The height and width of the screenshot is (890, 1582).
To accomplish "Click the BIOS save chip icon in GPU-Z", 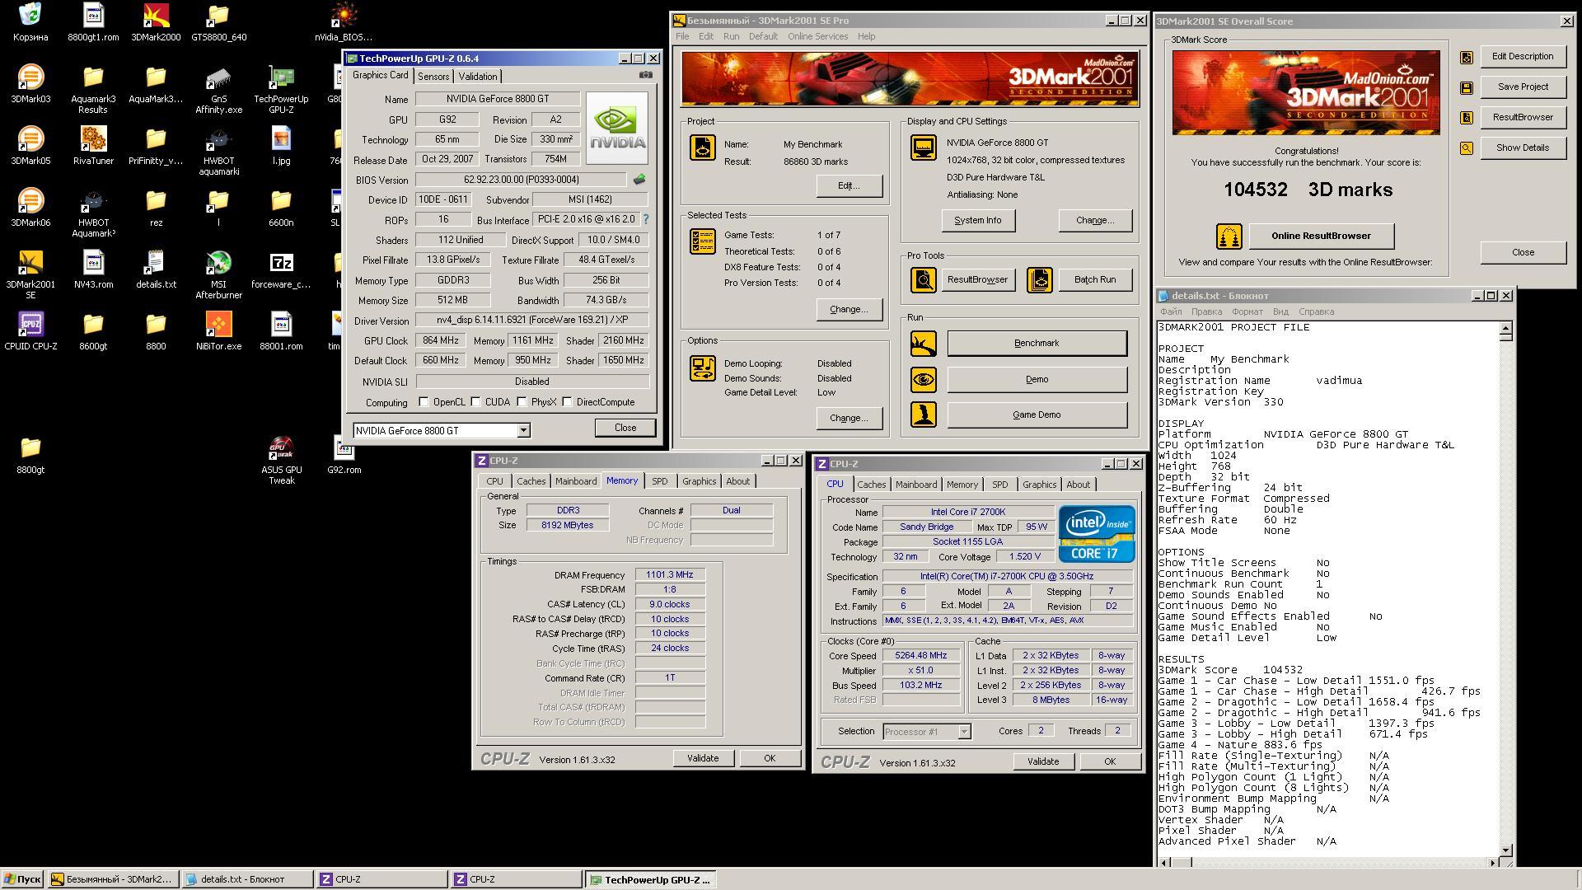I will click(639, 179).
